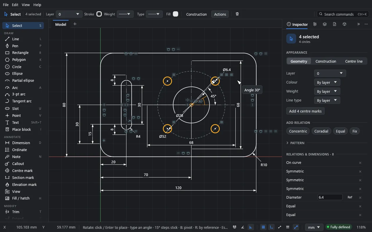The width and height of the screenshot is (372, 232).
Task: Switch to the Model tab
Action: click(x=61, y=24)
